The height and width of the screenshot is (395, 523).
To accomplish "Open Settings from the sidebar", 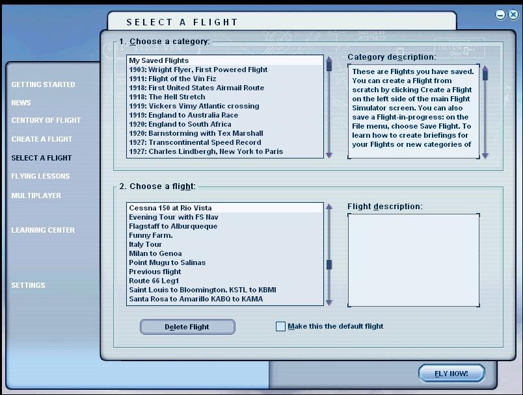I will pyautogui.click(x=29, y=285).
